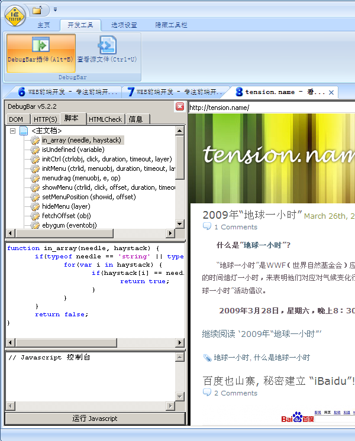This screenshot has height=441, width=355.
Task: Select the in_array function in script tree
Action: point(81,140)
